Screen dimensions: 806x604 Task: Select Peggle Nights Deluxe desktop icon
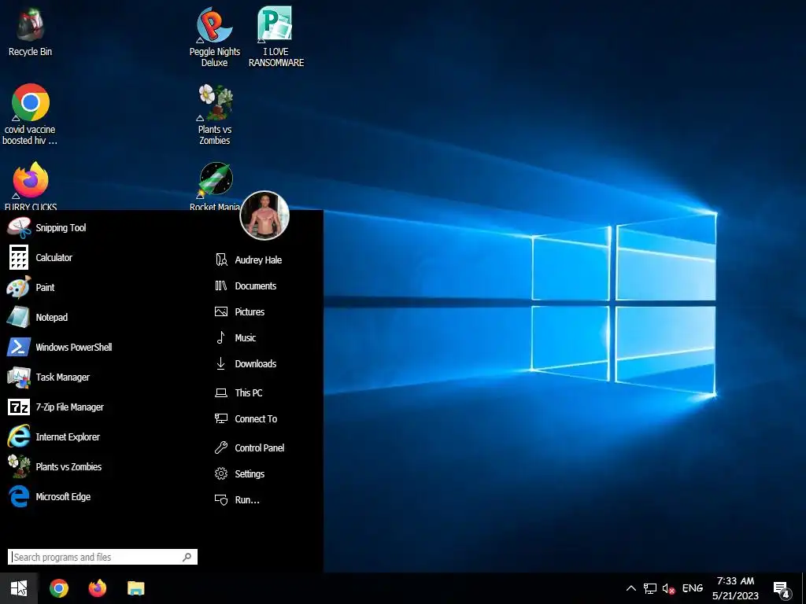[214, 37]
